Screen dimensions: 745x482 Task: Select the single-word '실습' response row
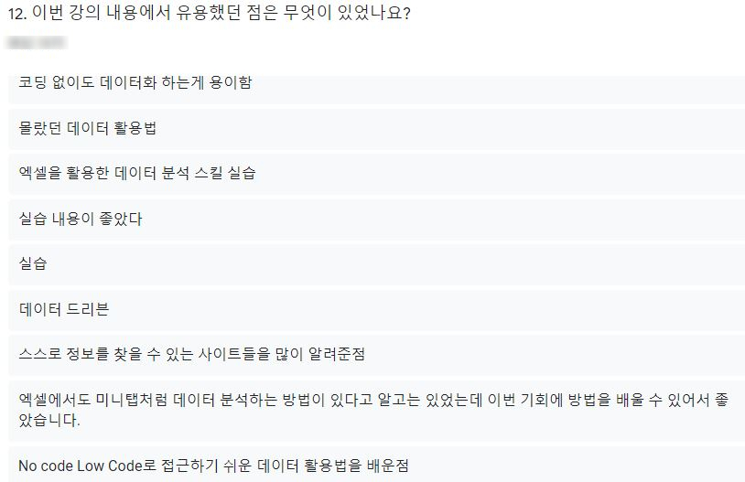377,264
